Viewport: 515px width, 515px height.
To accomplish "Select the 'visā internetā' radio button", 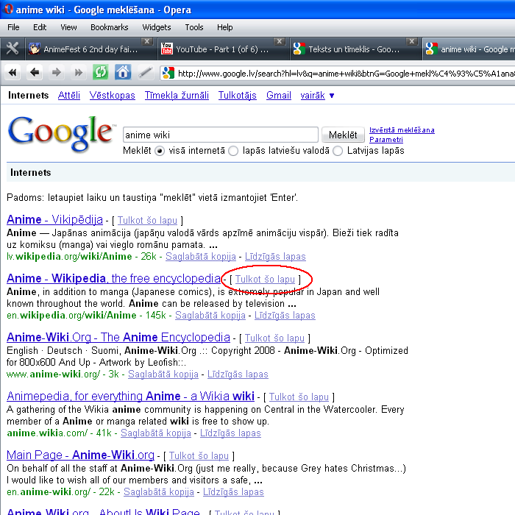I will coord(160,151).
